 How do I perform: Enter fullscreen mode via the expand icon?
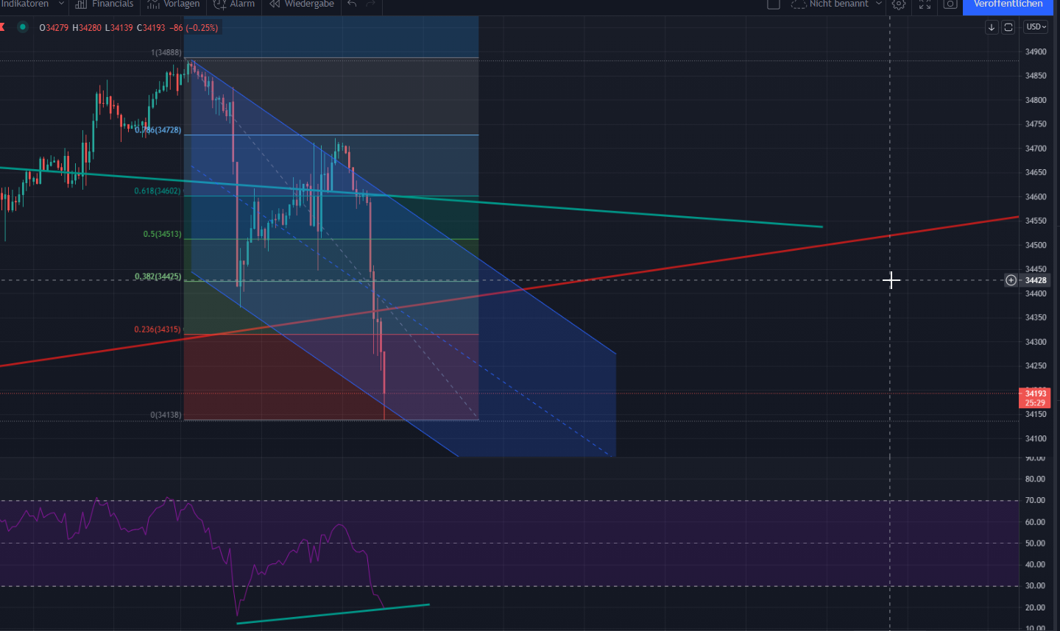point(925,4)
